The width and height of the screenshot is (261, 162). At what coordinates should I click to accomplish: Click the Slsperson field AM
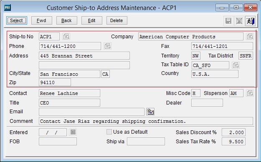click(236, 93)
